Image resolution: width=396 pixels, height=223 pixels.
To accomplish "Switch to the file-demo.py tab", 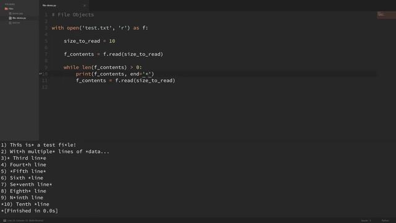I will tap(49, 6).
